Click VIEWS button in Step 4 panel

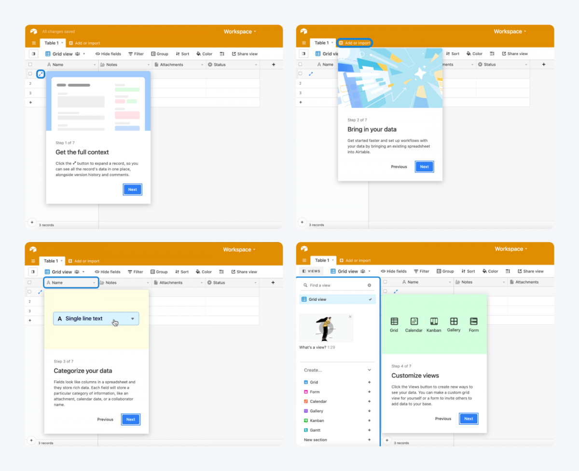(x=311, y=271)
